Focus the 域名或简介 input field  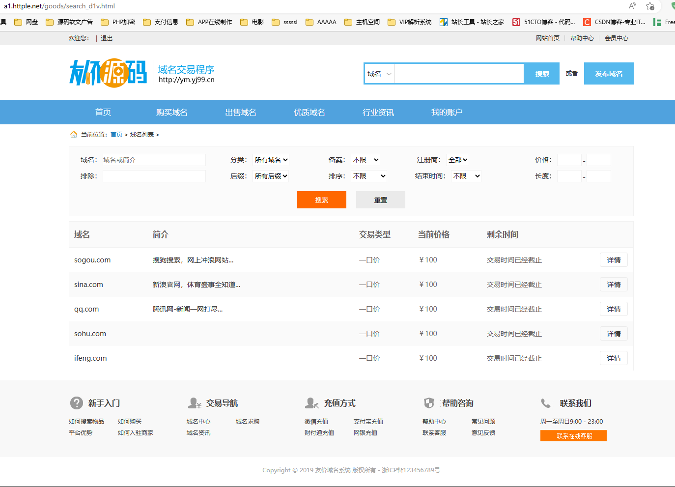pyautogui.click(x=154, y=160)
